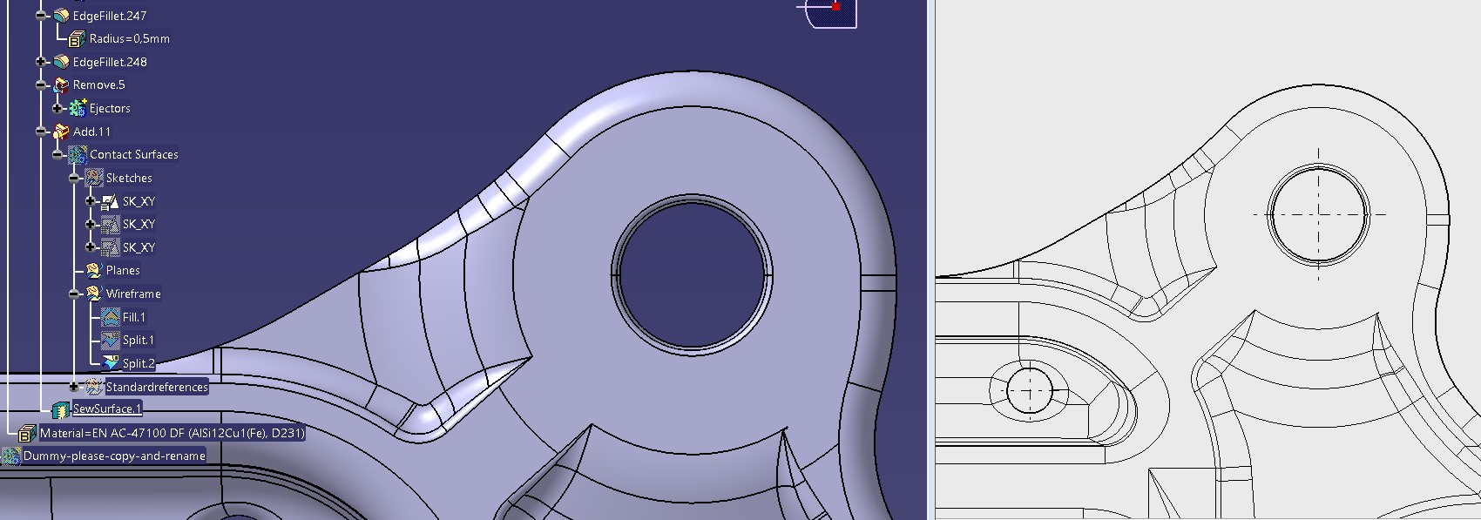The image size is (1481, 520).
Task: Collapse the Contact Surfaces node
Action: point(57,154)
